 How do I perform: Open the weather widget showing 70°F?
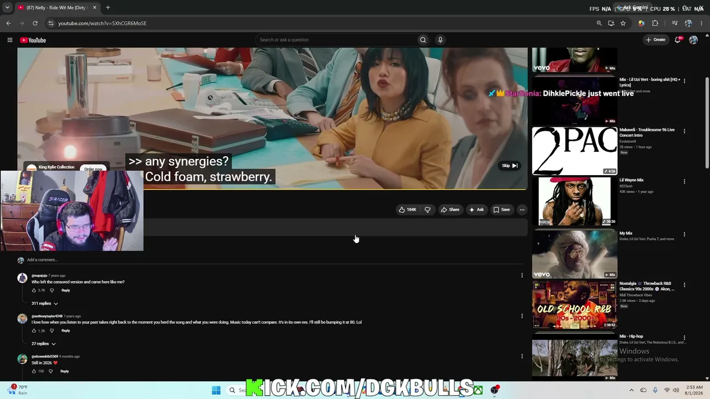[19, 390]
